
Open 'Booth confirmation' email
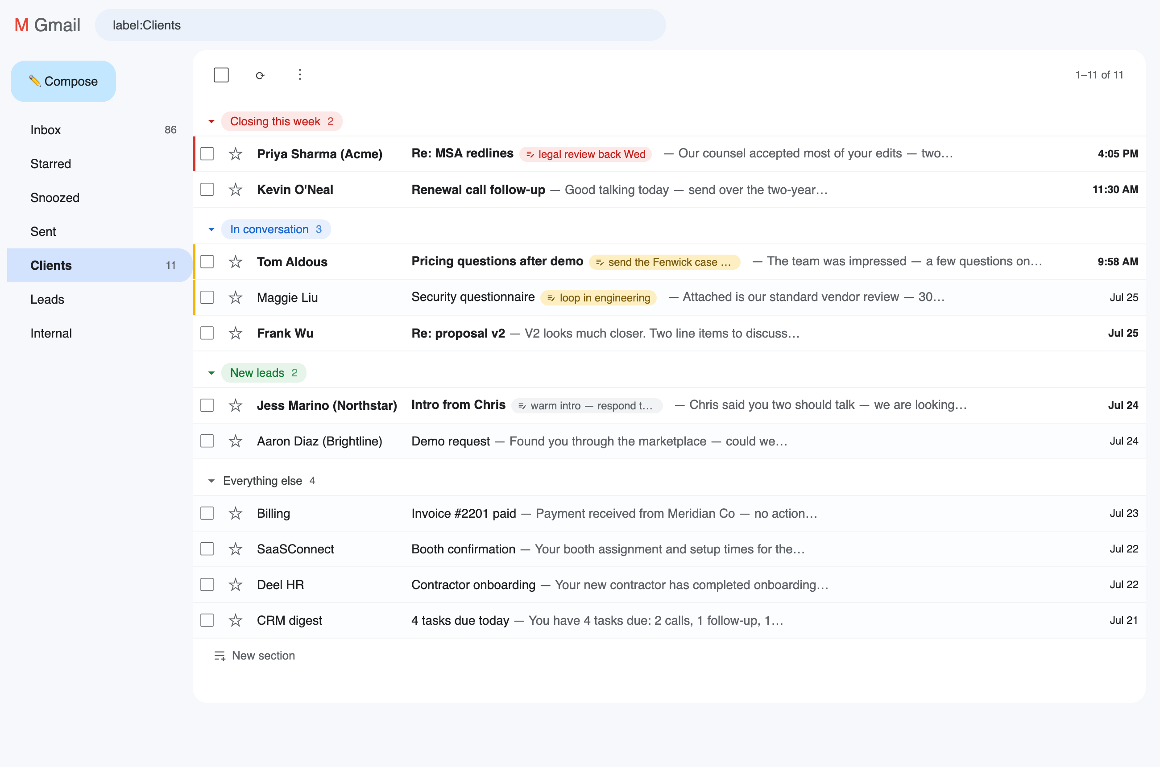(669, 549)
